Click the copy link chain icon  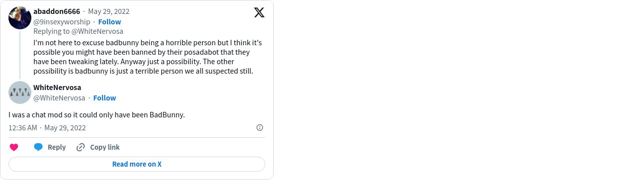coord(81,147)
